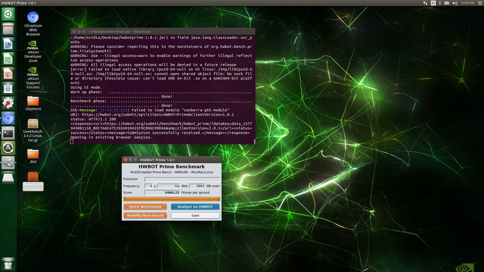Click the 'Primes per second' label
The height and width of the screenshot is (272, 484).
coord(195,192)
